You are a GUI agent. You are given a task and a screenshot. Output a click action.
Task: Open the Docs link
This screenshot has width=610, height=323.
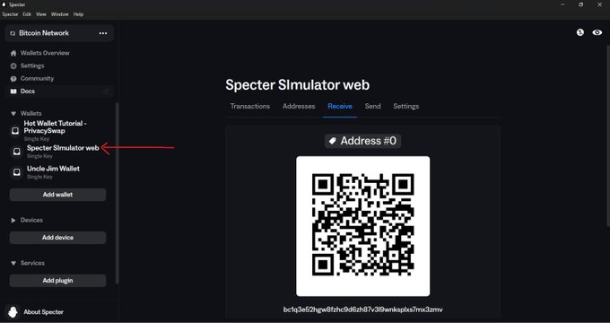pyautogui.click(x=28, y=92)
